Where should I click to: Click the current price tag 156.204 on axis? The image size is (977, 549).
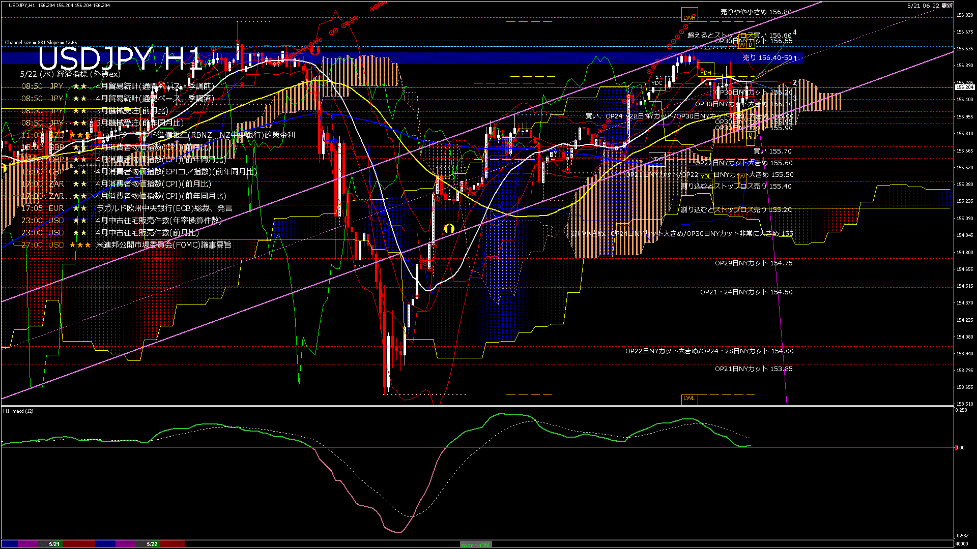(964, 87)
